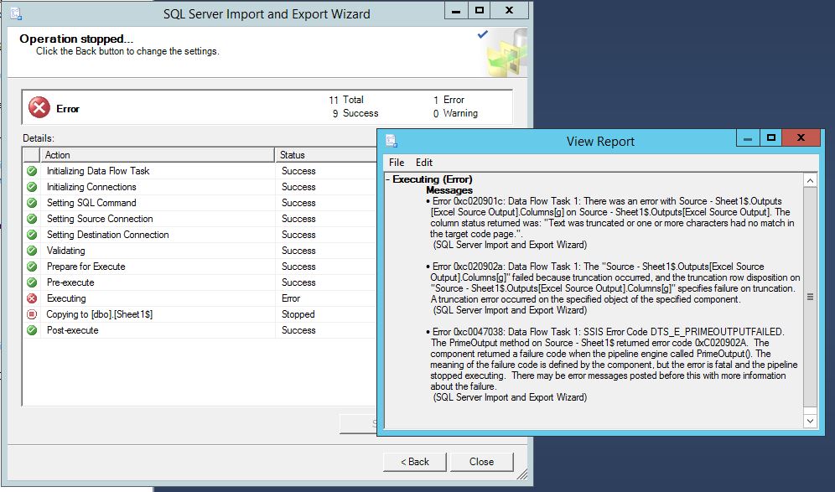Click success icon for Setting Source Connection
Screen dimensions: 835x492
click(32, 219)
